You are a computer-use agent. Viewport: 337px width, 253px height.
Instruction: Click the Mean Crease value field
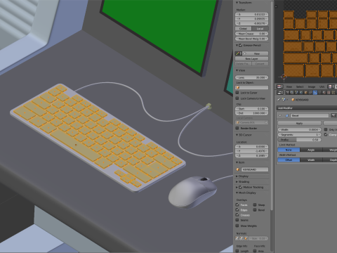pos(251,34)
